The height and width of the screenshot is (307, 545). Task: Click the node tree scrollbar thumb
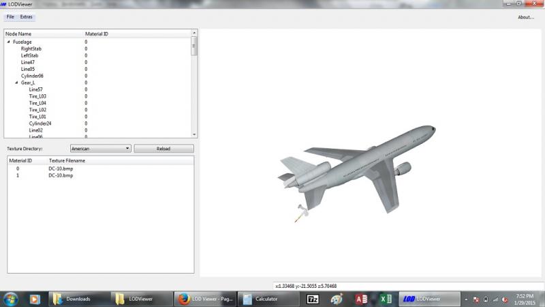click(194, 46)
